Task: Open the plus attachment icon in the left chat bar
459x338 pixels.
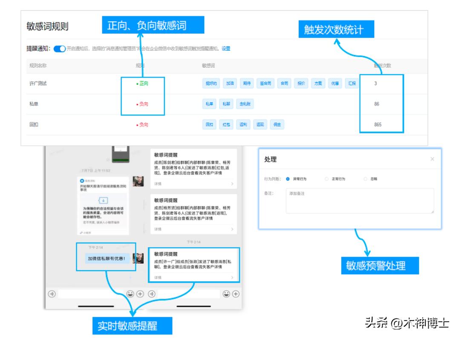Action: coord(140,294)
